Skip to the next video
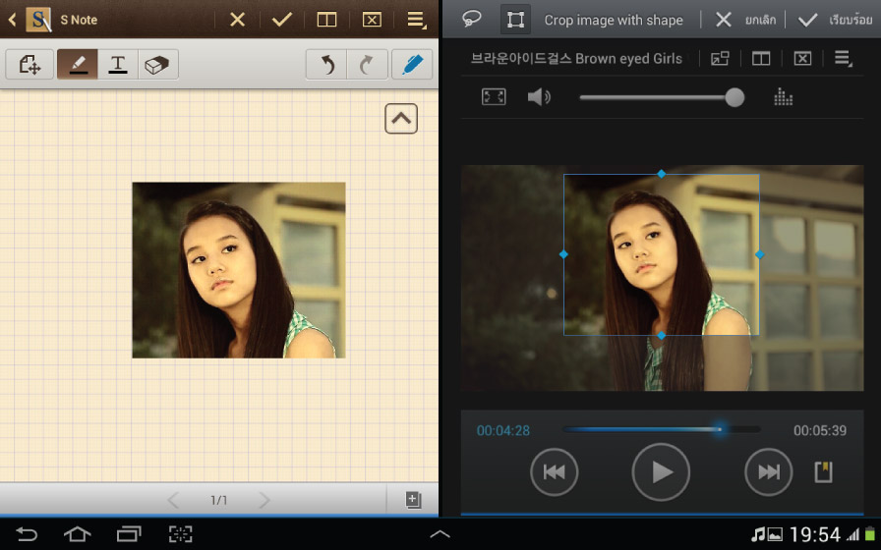This screenshot has height=550, width=881. [769, 472]
